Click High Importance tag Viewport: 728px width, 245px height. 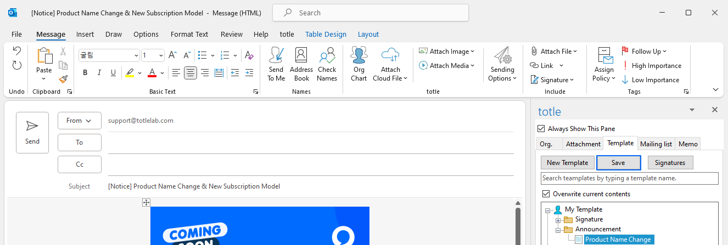(x=652, y=66)
